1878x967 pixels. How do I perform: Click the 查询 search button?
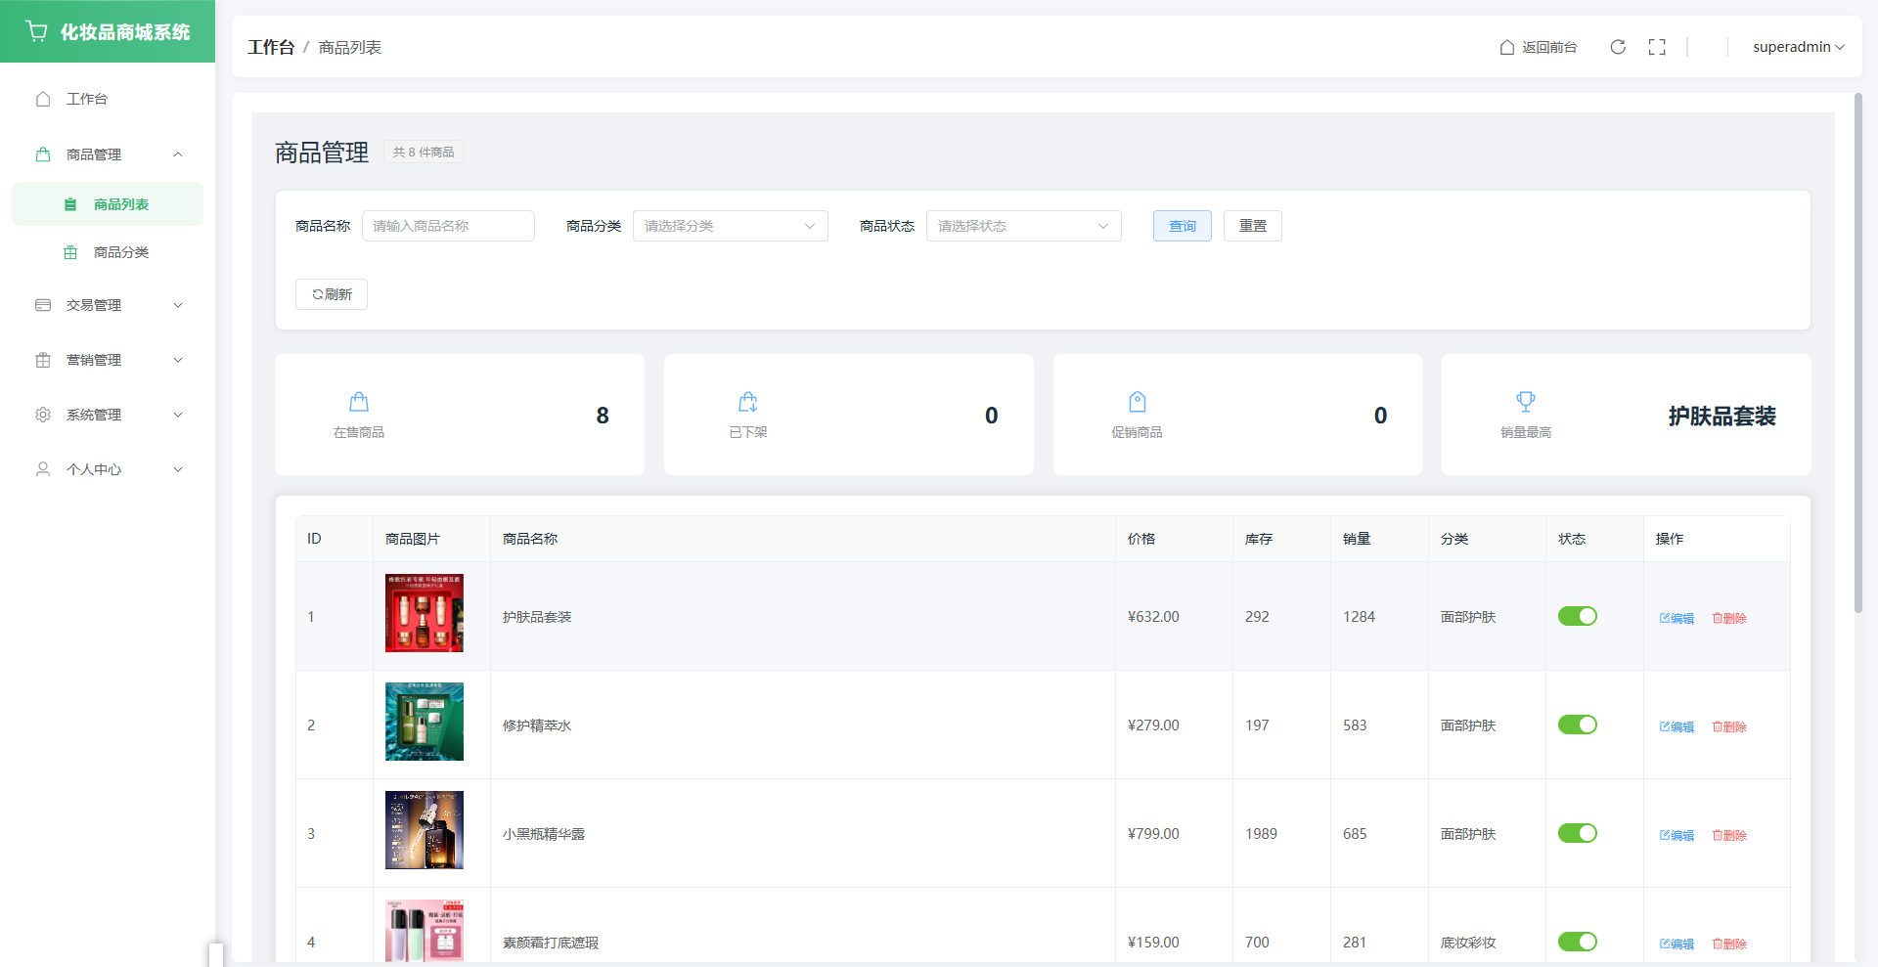1182,226
